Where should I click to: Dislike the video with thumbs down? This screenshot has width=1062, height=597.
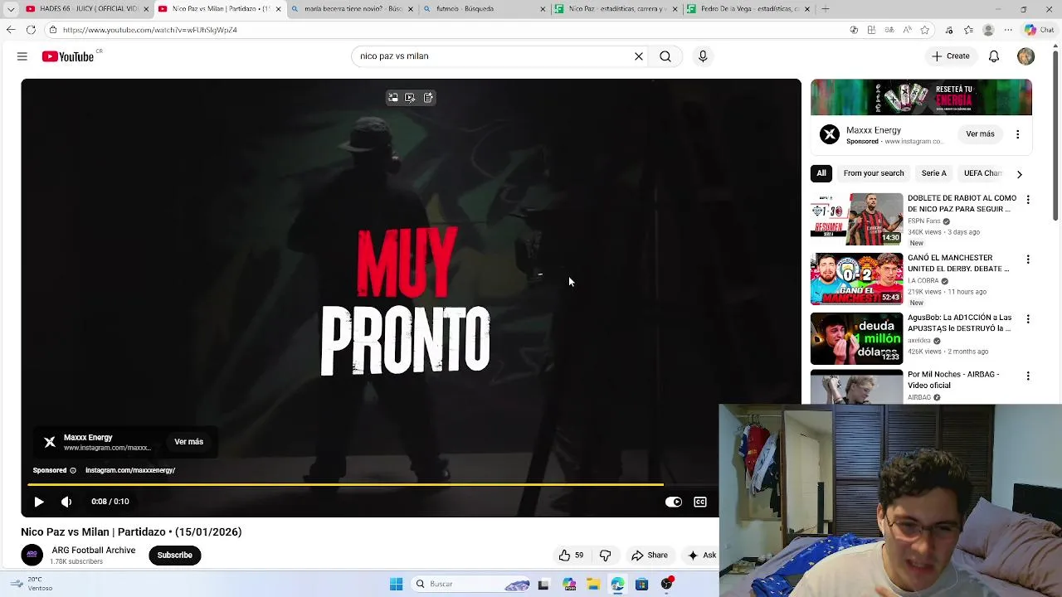605,555
